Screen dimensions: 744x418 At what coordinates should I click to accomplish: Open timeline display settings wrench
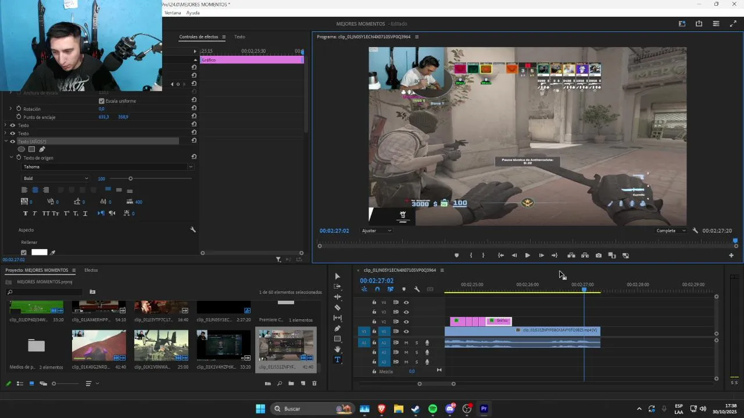[x=417, y=289]
